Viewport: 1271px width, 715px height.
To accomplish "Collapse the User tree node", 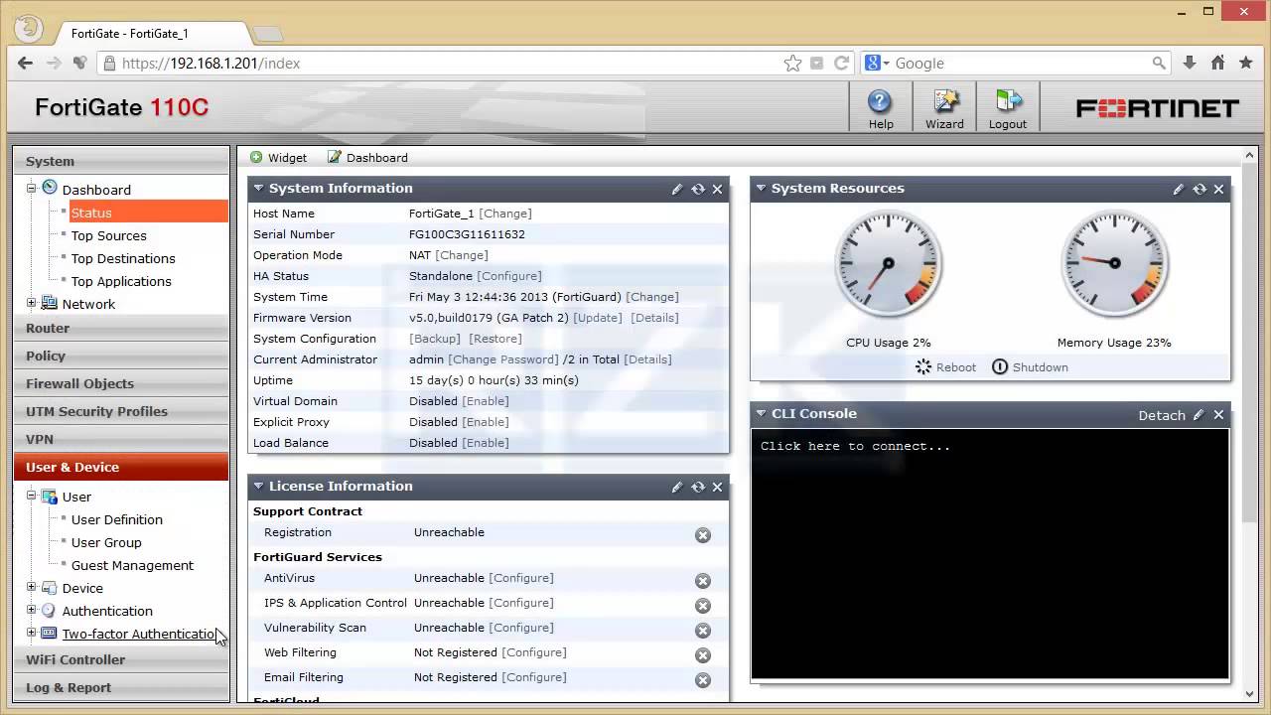I will tap(31, 496).
